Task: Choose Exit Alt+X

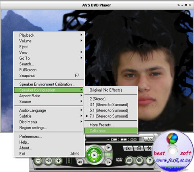Action: (x=49, y=154)
